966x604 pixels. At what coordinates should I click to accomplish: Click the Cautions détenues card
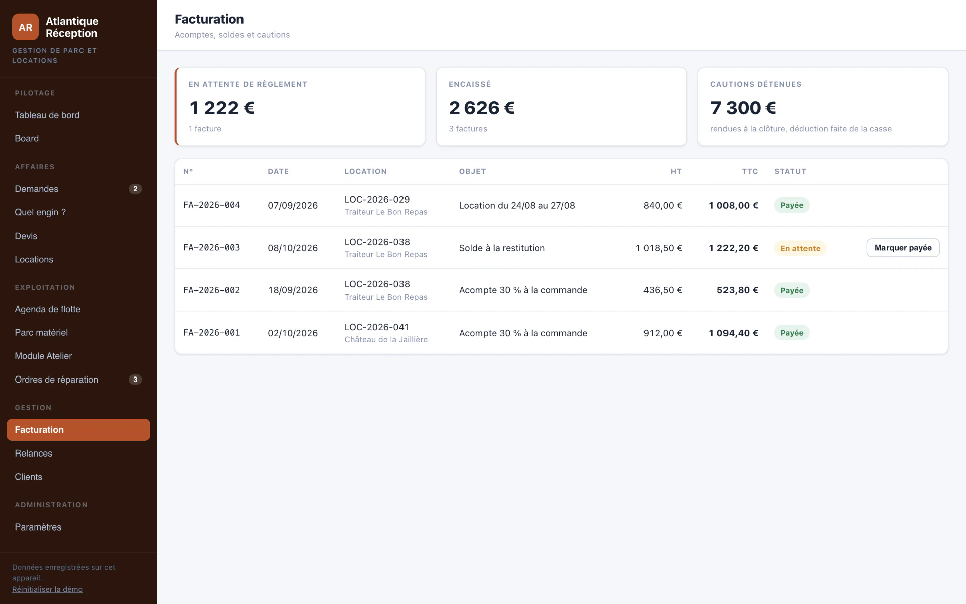tap(823, 107)
